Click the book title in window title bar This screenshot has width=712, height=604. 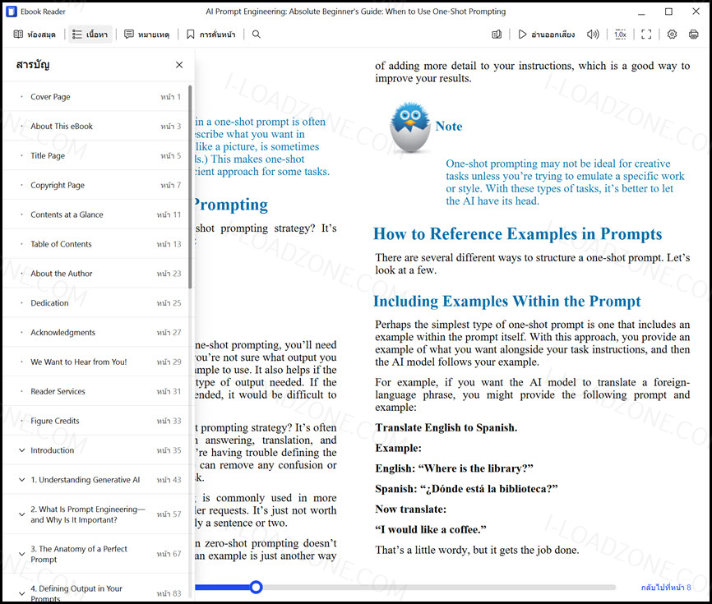(x=355, y=12)
